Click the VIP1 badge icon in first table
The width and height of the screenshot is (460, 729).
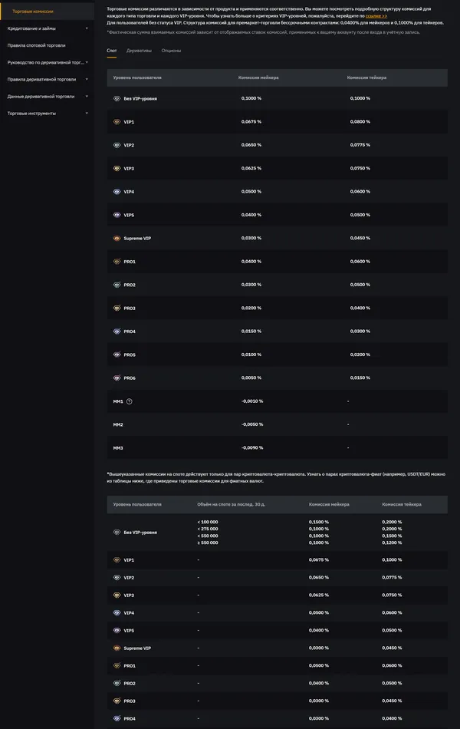[117, 122]
